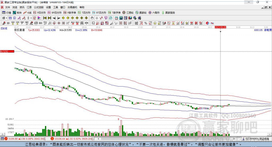The image size is (272, 147).
Task: Open 赢家服务 with dollar icon
Action: tap(168, 13)
